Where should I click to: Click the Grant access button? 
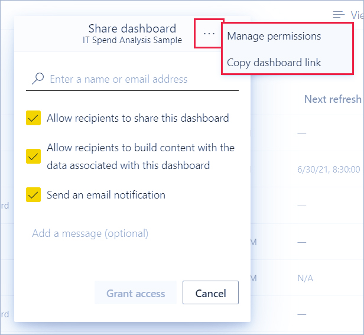pos(135,292)
